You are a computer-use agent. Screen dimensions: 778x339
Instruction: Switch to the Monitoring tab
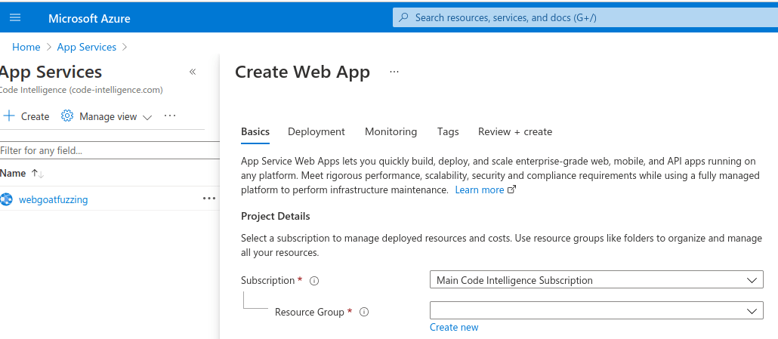point(391,132)
